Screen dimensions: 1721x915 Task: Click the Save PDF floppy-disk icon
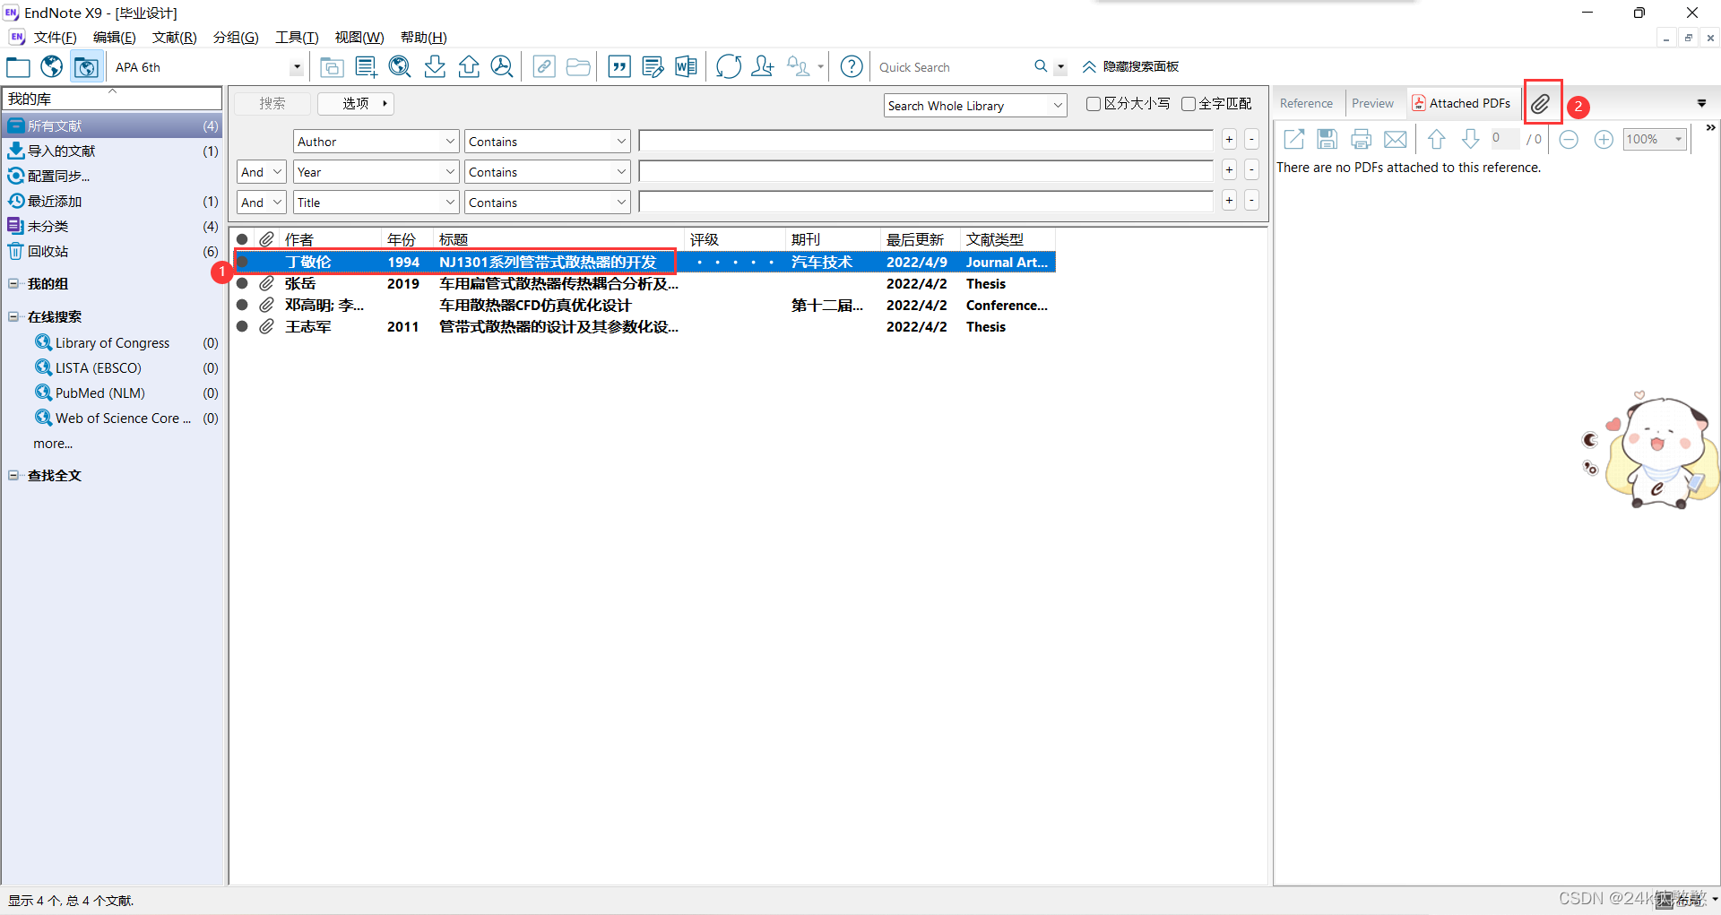click(x=1328, y=139)
